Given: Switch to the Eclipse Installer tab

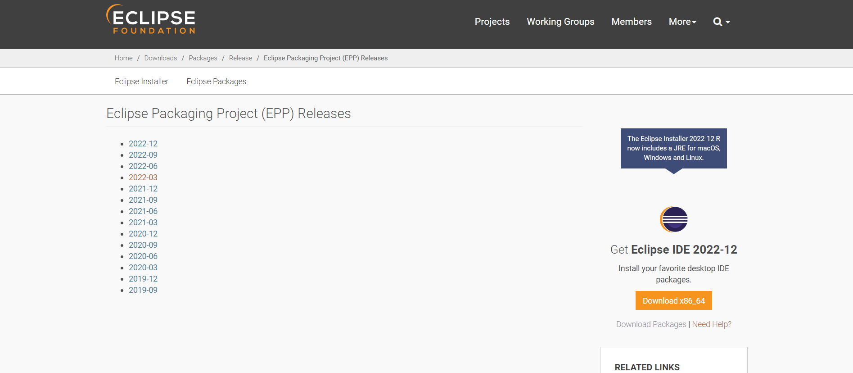Looking at the screenshot, I should 141,82.
